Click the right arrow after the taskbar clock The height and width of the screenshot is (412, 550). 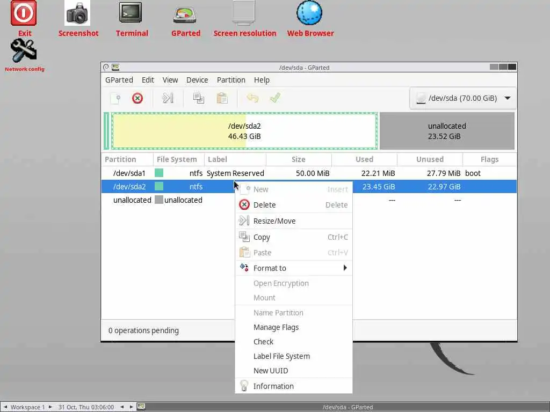pyautogui.click(x=131, y=407)
